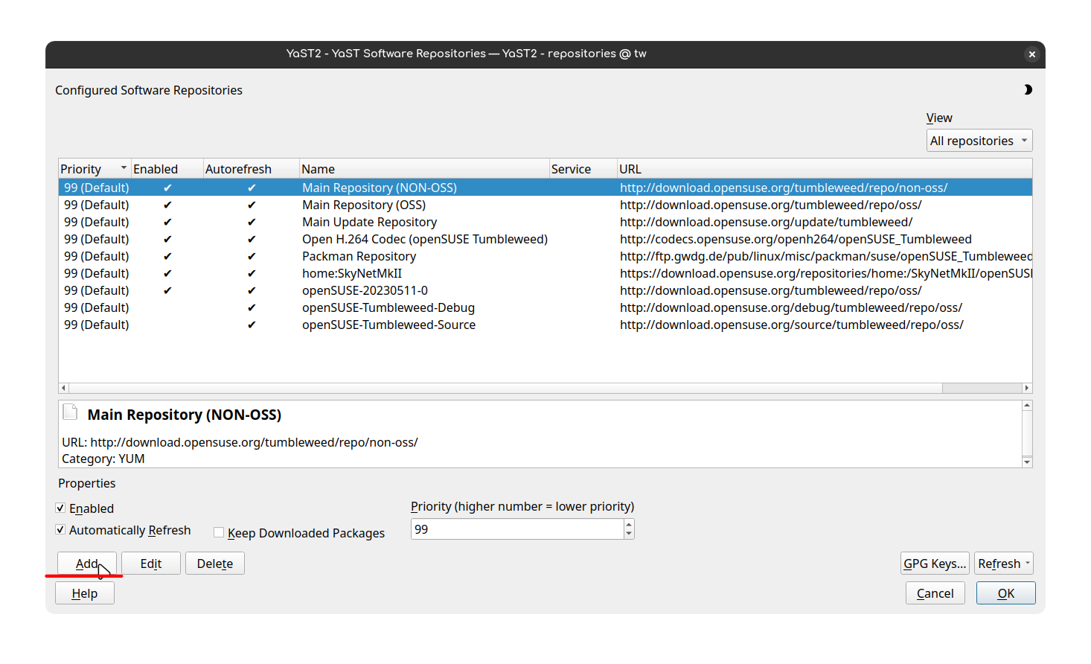This screenshot has height=664, width=1091.
Task: Open the View All repositories dropdown
Action: coord(979,141)
